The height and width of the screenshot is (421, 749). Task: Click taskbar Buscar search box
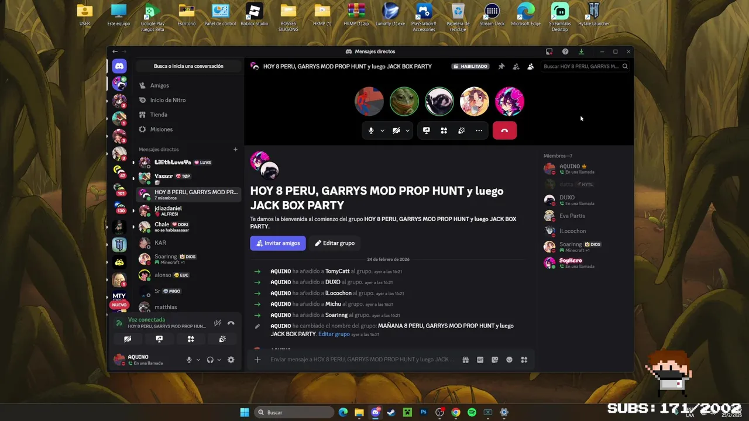pos(295,412)
